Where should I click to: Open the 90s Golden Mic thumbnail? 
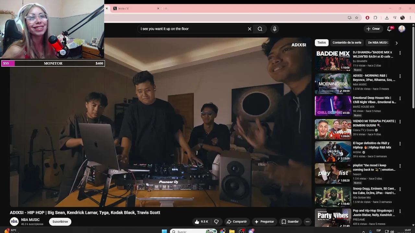pyautogui.click(x=333, y=196)
